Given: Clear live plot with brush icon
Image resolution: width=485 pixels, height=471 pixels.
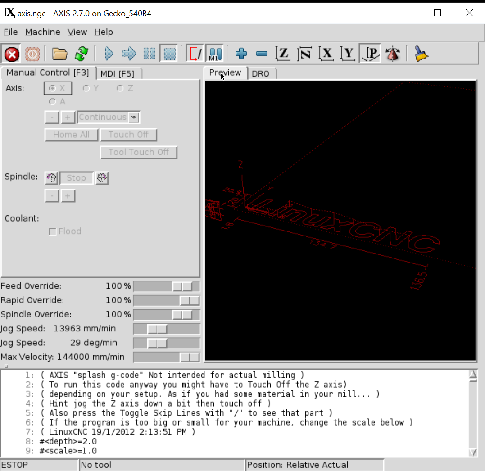Looking at the screenshot, I should click(x=421, y=54).
